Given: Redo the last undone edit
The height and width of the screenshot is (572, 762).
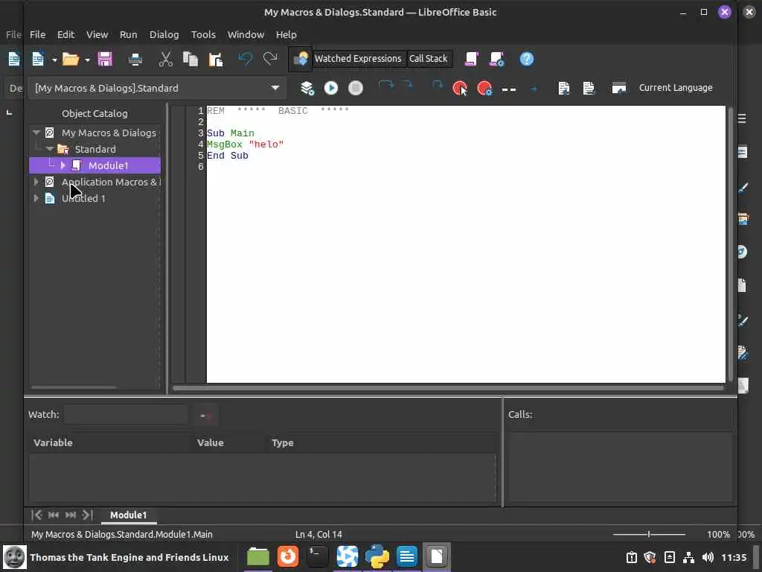Looking at the screenshot, I should pos(270,59).
